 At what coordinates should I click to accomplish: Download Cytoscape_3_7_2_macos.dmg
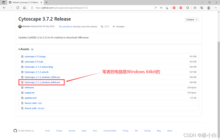(39, 67)
